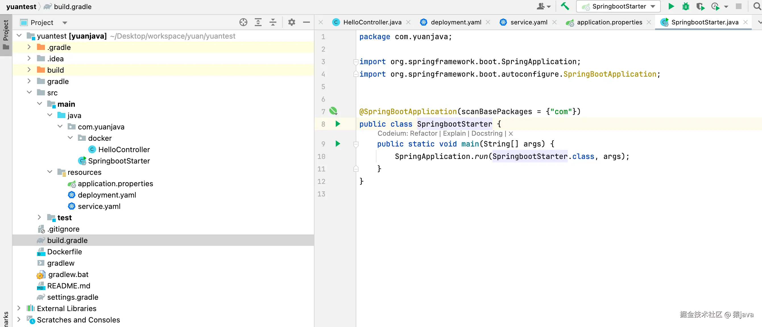The width and height of the screenshot is (762, 327).
Task: Build the project using the hammer icon
Action: 565,6
